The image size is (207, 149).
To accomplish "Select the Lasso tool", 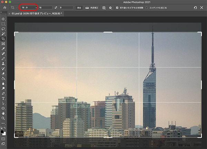I will [x=3, y=29].
